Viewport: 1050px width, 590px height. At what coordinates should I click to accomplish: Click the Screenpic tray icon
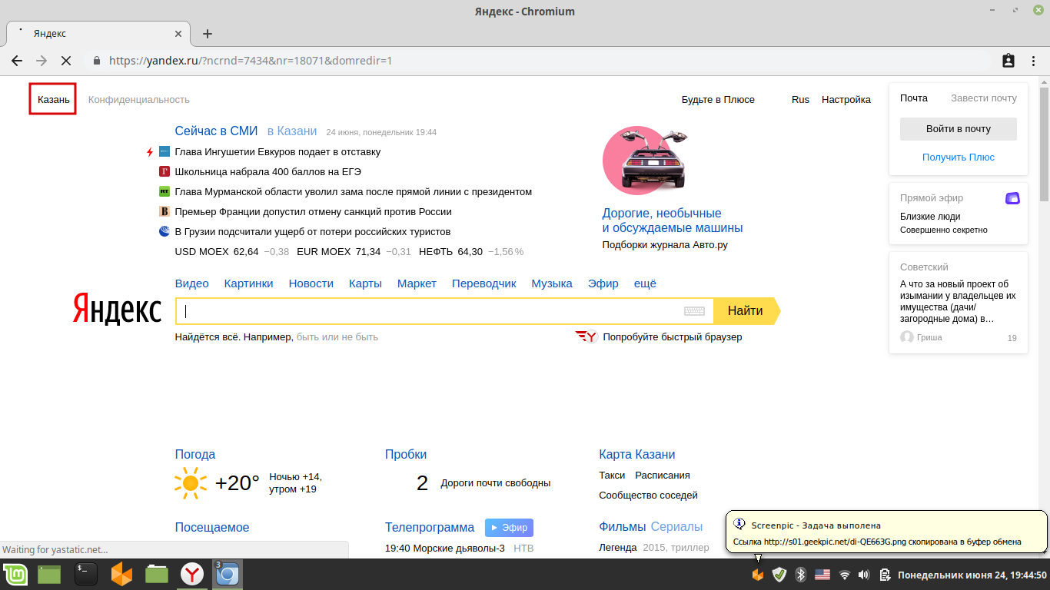758,575
